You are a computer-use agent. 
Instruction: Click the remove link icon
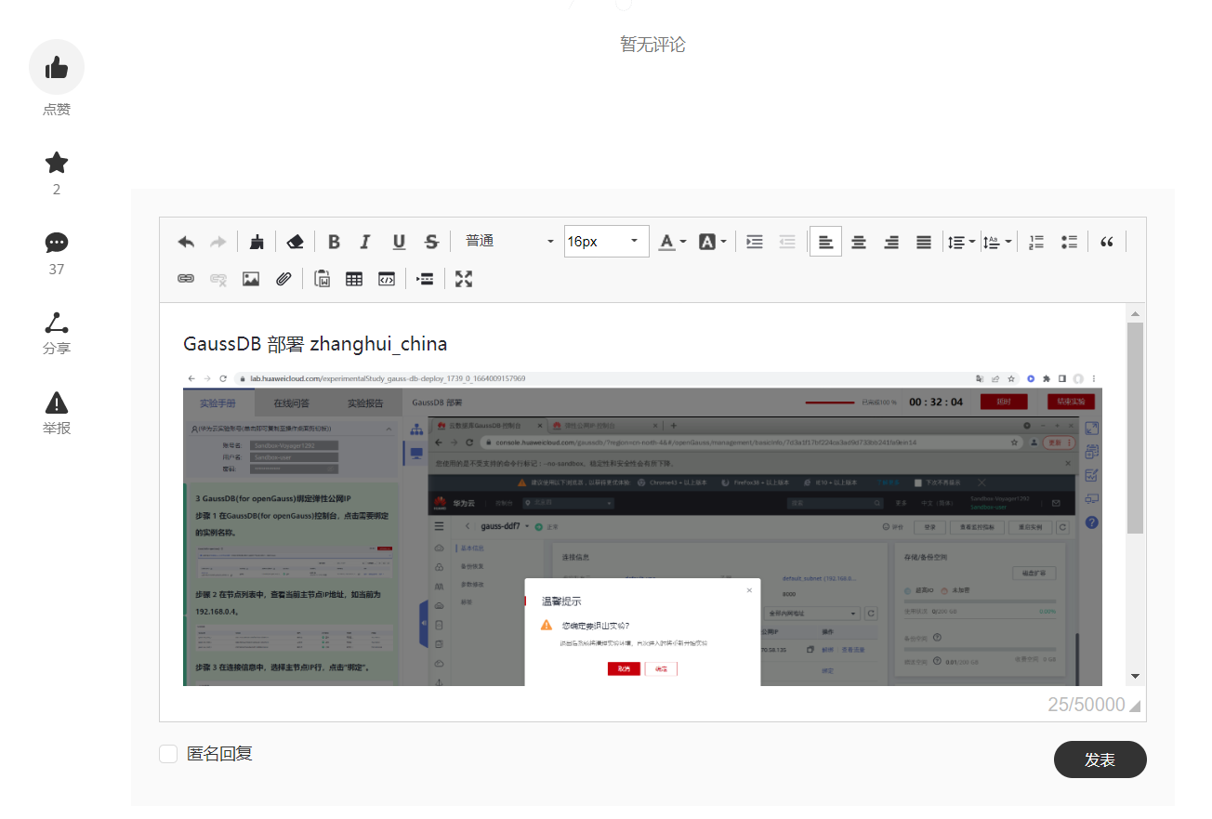(218, 279)
